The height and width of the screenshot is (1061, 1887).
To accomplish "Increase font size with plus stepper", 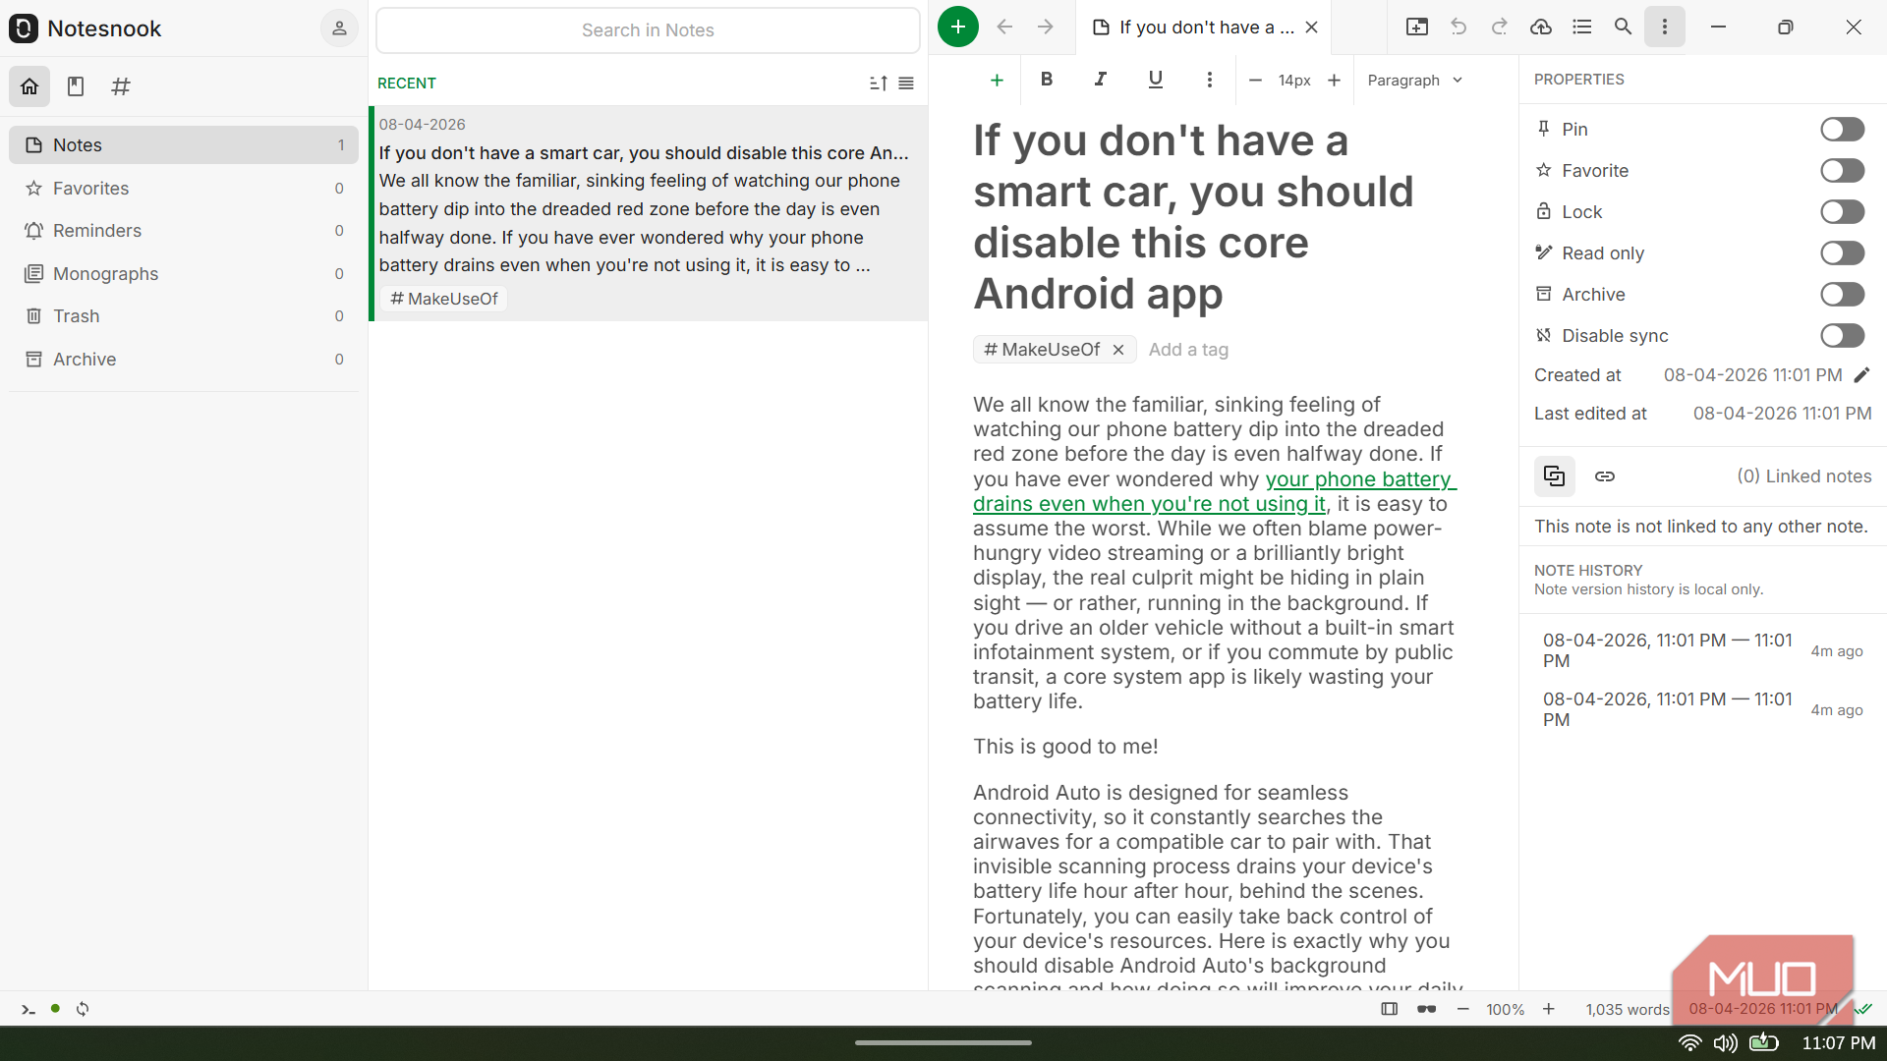I will click(1334, 81).
